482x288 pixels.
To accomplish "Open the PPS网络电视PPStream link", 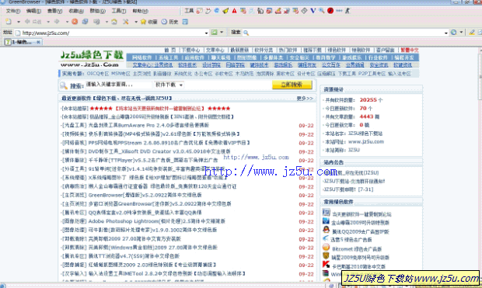I will click(x=169, y=143).
